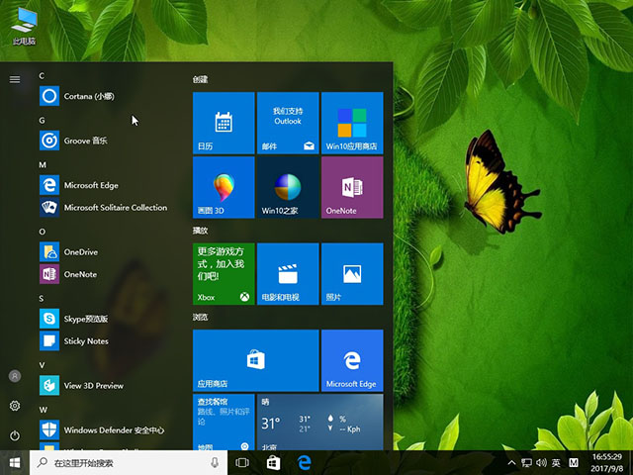Click the letter S index header
Viewport: 633px width, 475px height.
tap(42, 299)
